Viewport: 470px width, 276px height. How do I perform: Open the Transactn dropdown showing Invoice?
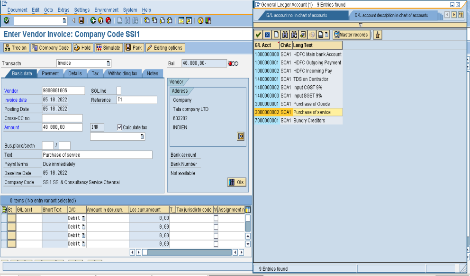[108, 63]
